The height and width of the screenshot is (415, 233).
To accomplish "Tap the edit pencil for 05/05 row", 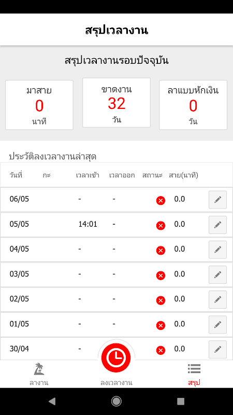I will [217, 225].
